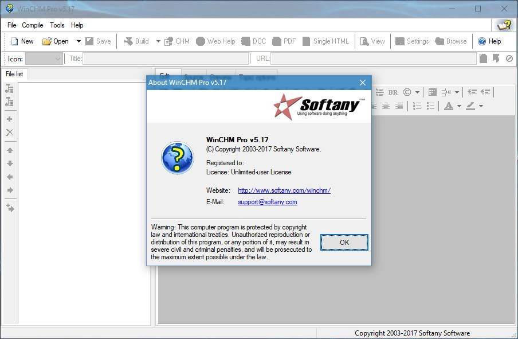Open the softany.com/winchm website link
The image size is (518, 339).
point(284,190)
